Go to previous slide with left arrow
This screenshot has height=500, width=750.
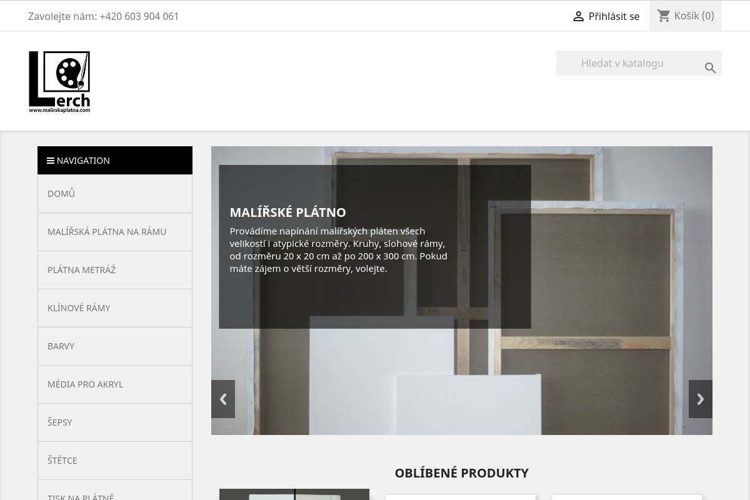coord(223,399)
